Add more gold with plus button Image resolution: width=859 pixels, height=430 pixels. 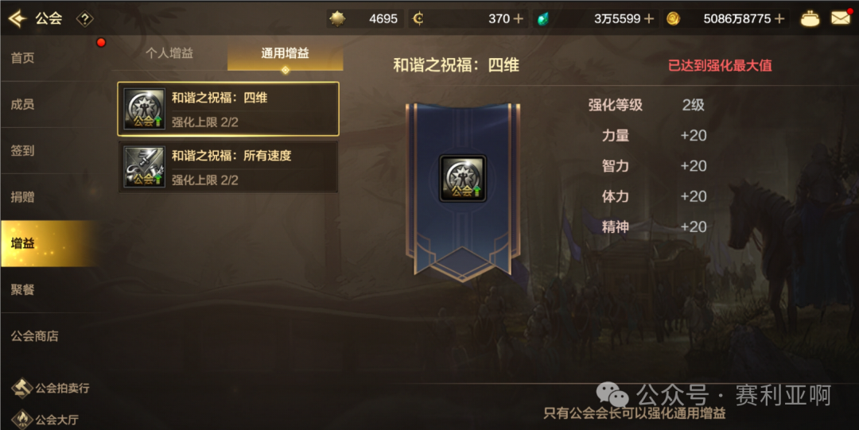coord(779,19)
